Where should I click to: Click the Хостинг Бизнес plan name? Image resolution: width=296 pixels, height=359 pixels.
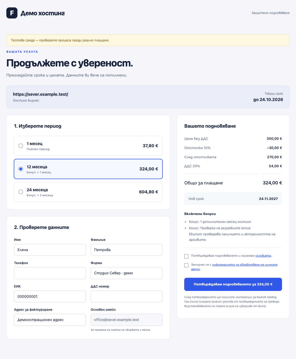click(x=26, y=100)
